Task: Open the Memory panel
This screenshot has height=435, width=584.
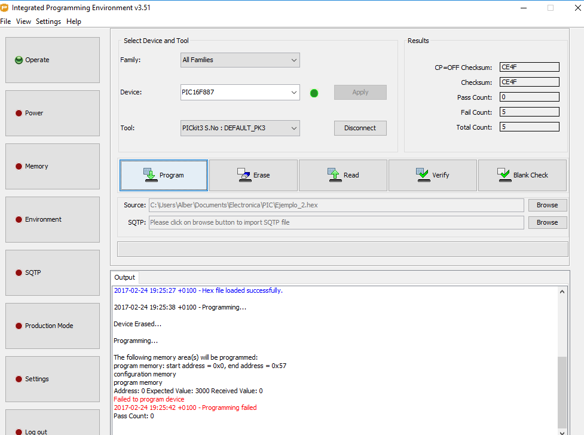Action: coord(53,167)
